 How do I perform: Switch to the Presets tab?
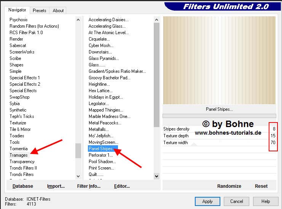tap(40, 11)
